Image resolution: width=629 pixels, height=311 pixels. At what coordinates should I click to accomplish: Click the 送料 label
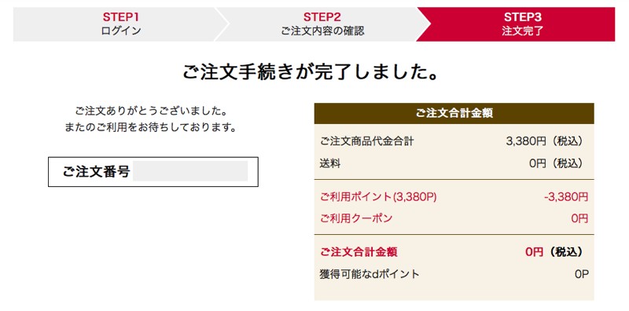[x=329, y=163]
